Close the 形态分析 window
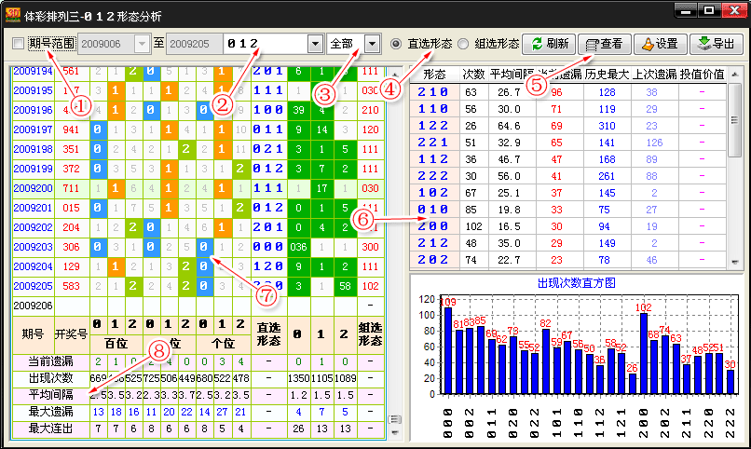Image resolution: width=751 pixels, height=449 pixels. tap(733, 10)
